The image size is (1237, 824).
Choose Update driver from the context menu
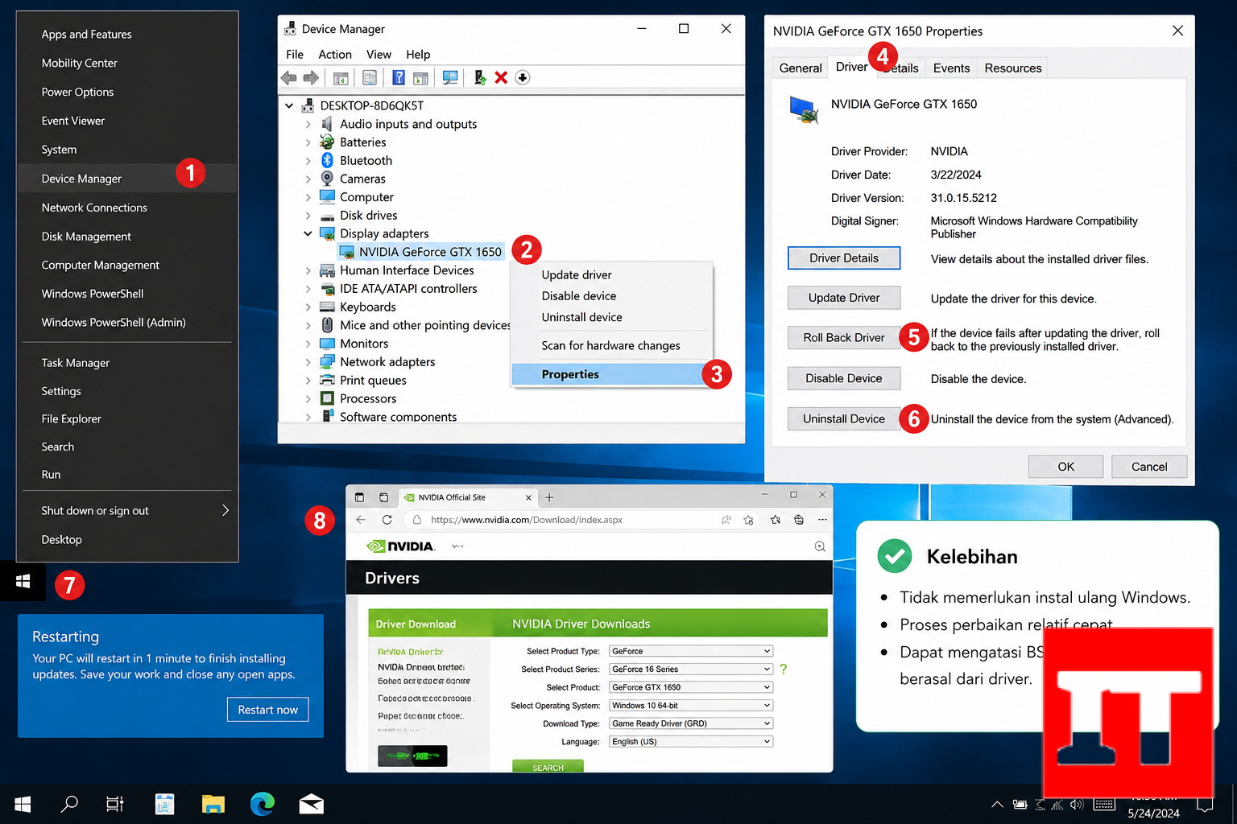click(577, 274)
